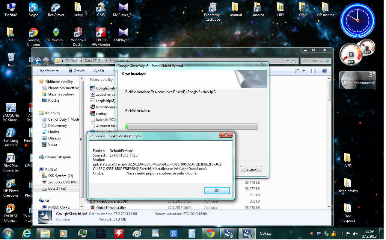Go back with the Explorer back arrow
The width and height of the screenshot is (386, 240).
coord(37,61)
